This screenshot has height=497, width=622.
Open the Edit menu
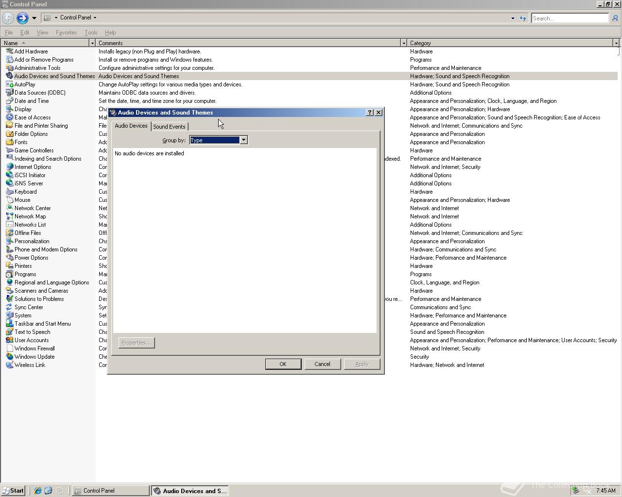25,33
